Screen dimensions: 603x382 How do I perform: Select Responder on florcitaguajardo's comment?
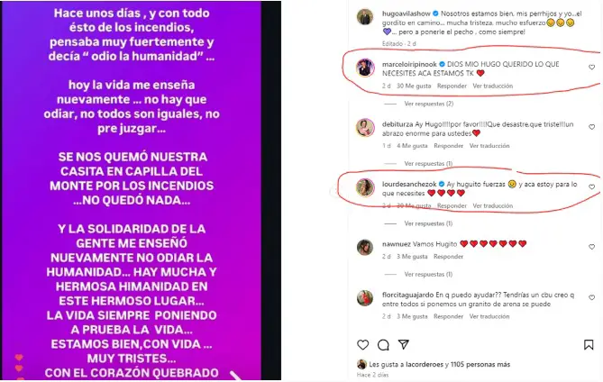tap(448, 316)
